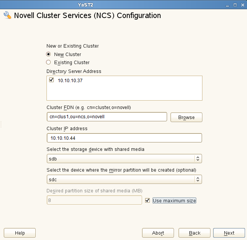Click the Browse button for Cluster FDN
The image size is (247, 240).
tap(186, 117)
